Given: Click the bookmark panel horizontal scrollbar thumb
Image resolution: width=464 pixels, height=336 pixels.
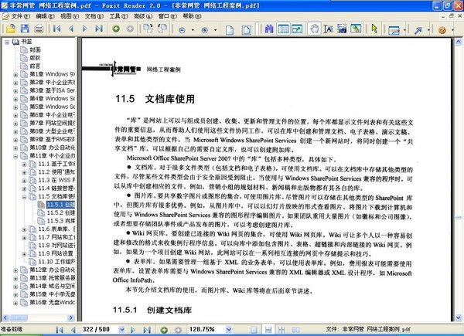Looking at the screenshot, I should (x=19, y=318).
